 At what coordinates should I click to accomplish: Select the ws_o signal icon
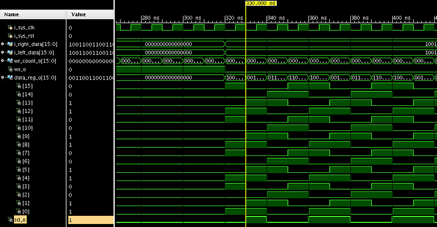click(10, 69)
